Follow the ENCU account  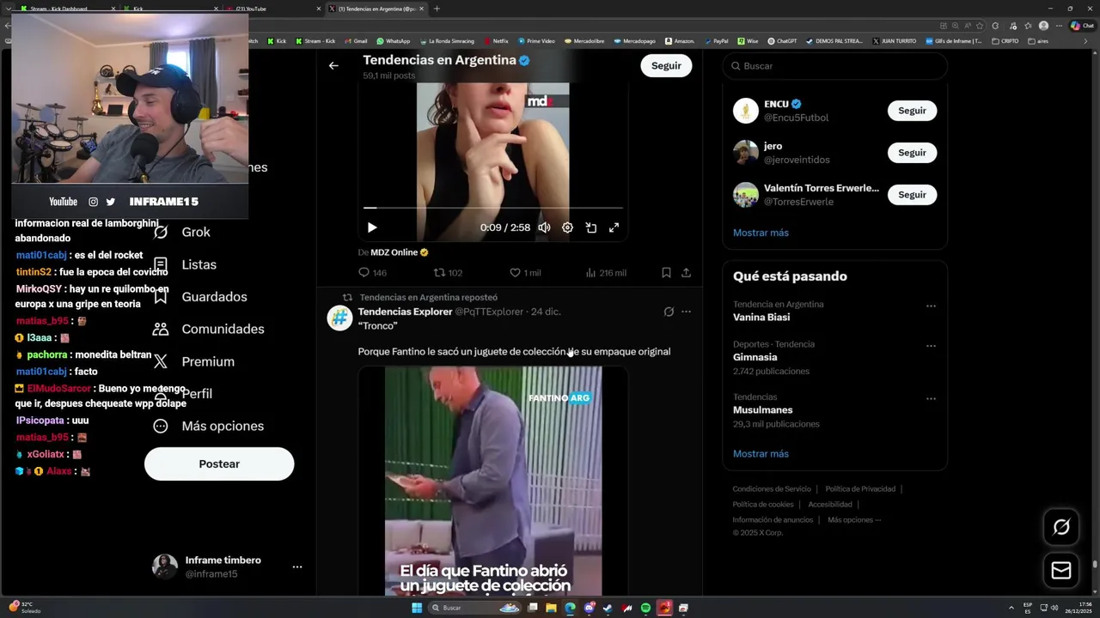[912, 111]
